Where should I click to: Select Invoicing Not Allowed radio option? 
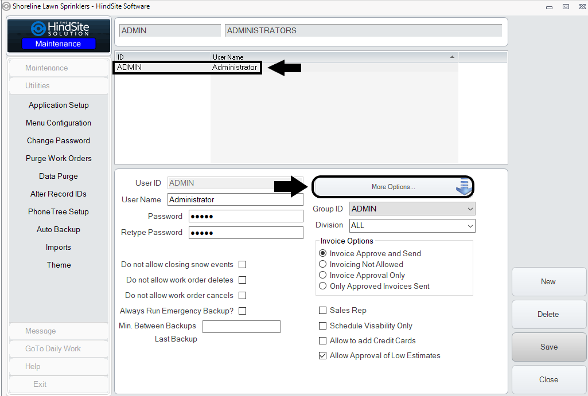[323, 264]
